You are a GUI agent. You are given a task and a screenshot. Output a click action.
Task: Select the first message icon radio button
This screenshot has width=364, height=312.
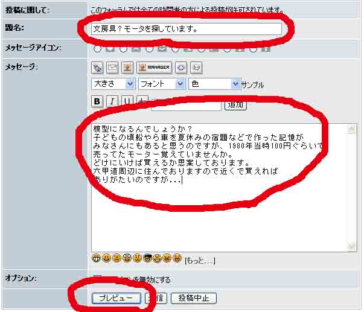click(97, 49)
